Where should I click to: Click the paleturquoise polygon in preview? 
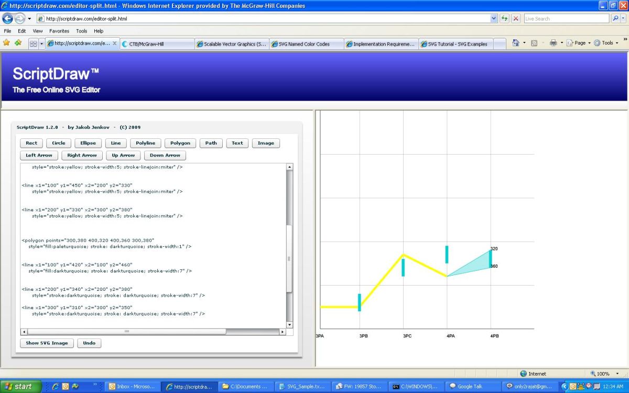(x=473, y=265)
